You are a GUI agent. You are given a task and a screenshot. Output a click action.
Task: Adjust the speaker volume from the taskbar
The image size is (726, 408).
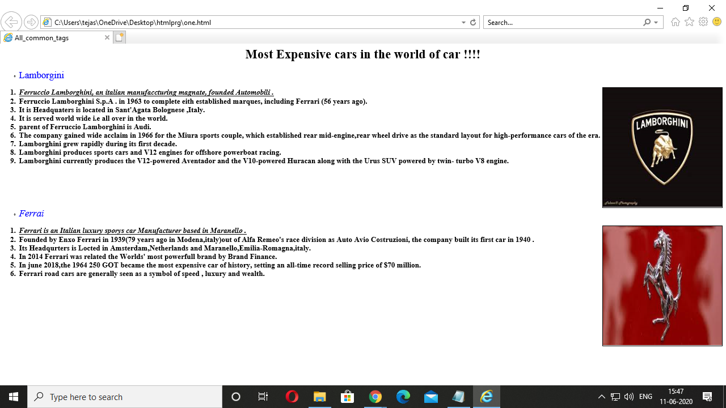630,397
